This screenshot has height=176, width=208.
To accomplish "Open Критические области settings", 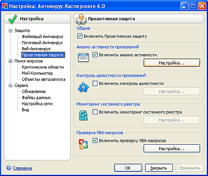I will point(43,67).
